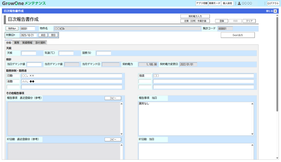Switch to the 添付資料 tab
This screenshot has height=162, width=281.
pyautogui.click(x=40, y=43)
